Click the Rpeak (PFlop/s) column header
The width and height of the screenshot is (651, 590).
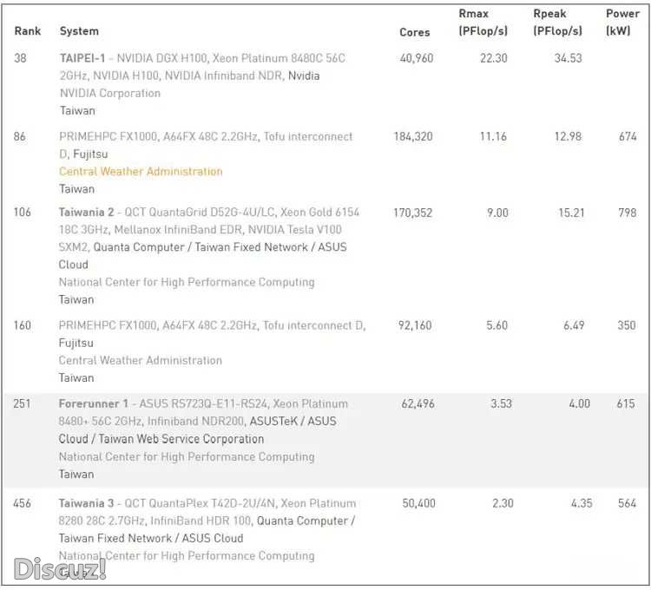(557, 23)
